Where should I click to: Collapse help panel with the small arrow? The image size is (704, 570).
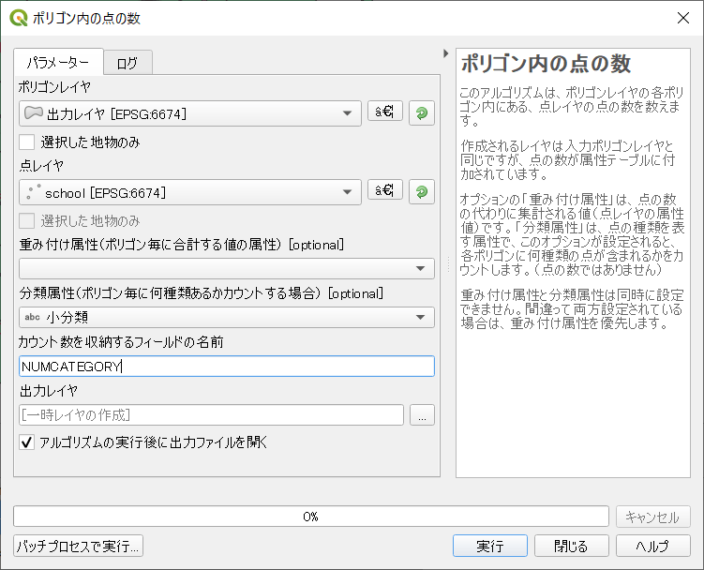coord(445,53)
